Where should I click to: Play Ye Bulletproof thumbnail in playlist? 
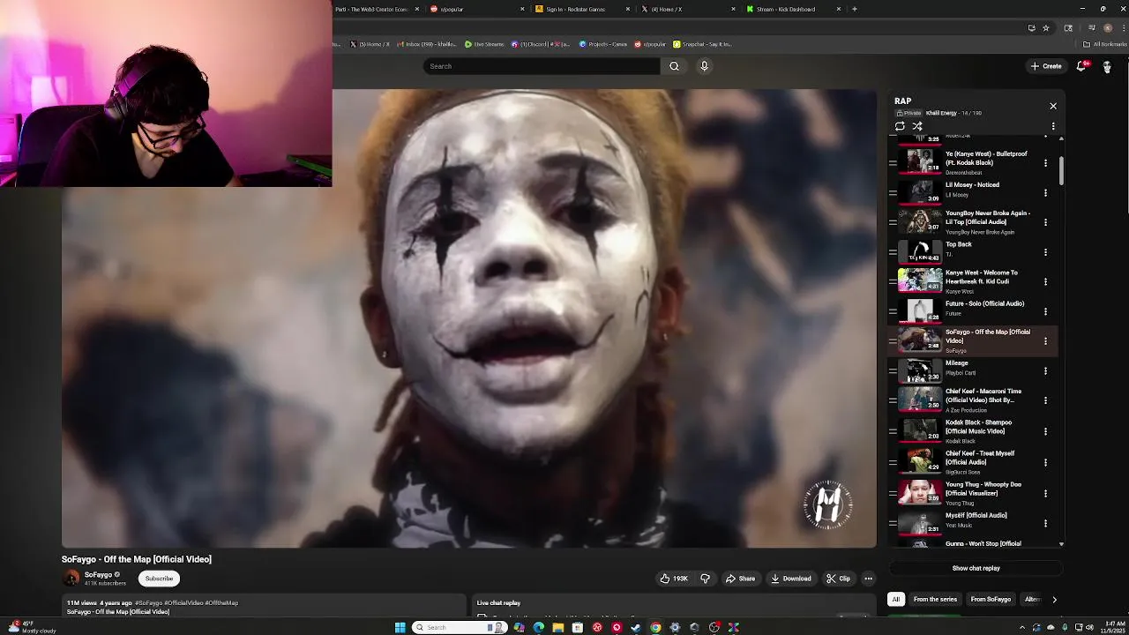(920, 161)
